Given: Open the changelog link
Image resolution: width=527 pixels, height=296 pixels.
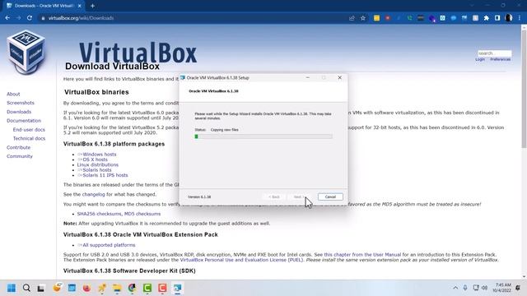Looking at the screenshot, I should click(x=94, y=194).
